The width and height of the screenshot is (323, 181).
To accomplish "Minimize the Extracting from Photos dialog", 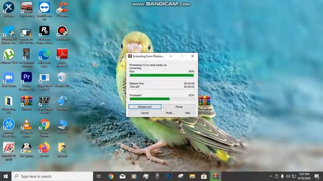I will pos(171,56).
